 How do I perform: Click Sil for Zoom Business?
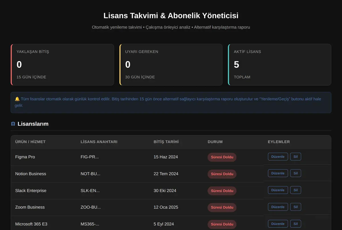point(296,207)
